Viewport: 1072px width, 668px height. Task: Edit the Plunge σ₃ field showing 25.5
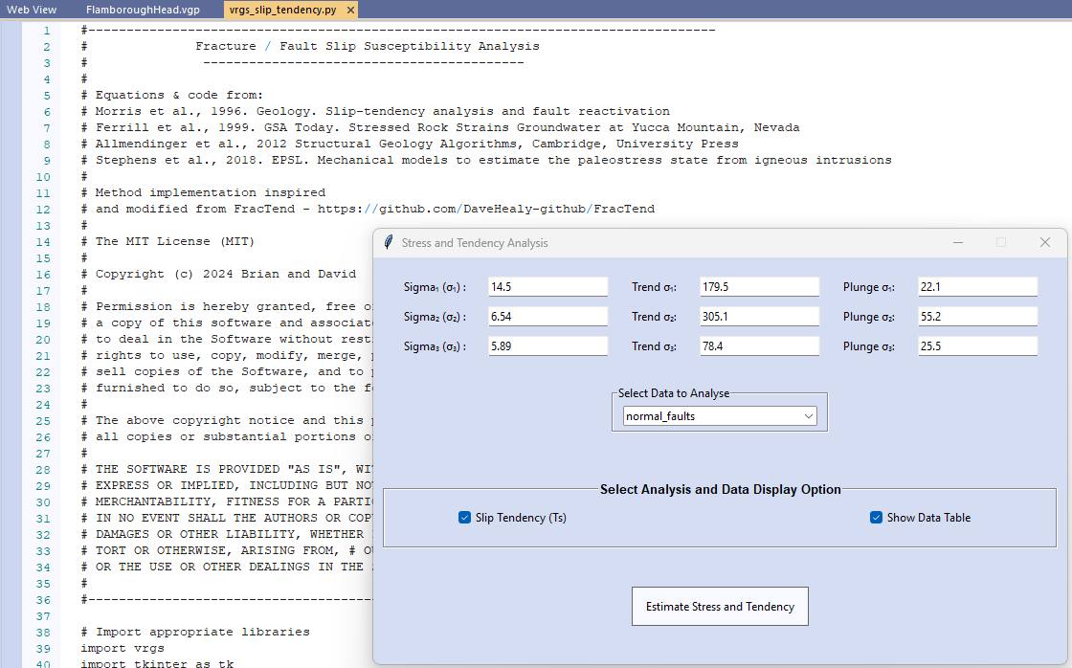click(977, 346)
